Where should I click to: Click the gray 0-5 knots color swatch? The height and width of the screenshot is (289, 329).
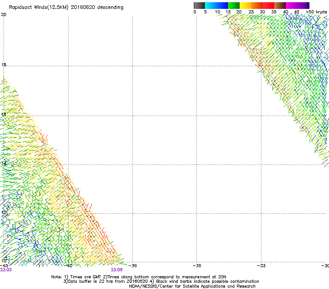199,5
